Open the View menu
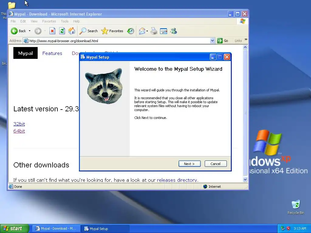The width and height of the screenshot is (311, 233). click(x=34, y=21)
